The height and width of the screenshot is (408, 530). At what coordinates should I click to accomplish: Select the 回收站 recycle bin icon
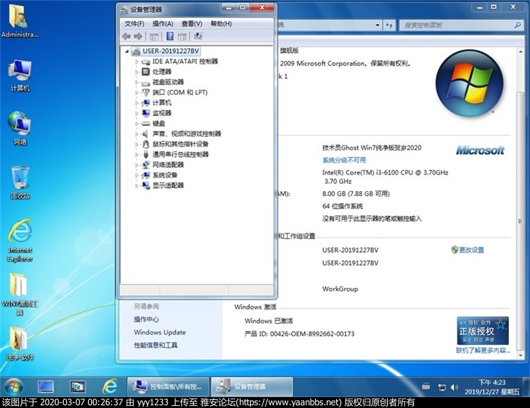click(x=20, y=177)
